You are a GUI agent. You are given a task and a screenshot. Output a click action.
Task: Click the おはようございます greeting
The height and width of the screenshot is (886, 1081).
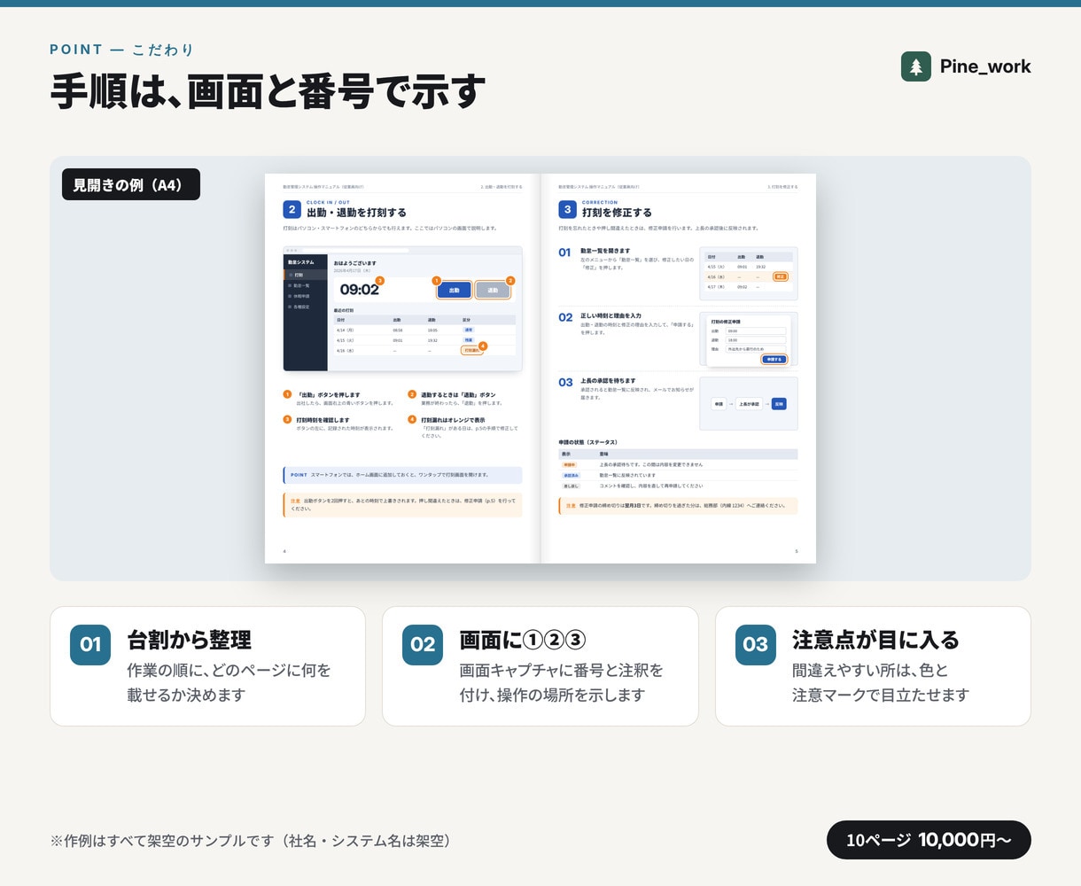(354, 263)
